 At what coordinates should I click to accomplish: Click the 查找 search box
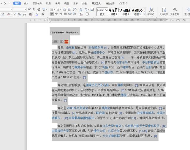pos(123,3)
